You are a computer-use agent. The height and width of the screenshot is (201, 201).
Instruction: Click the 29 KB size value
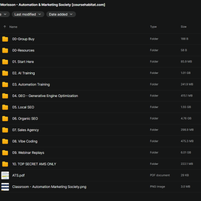[185, 175]
